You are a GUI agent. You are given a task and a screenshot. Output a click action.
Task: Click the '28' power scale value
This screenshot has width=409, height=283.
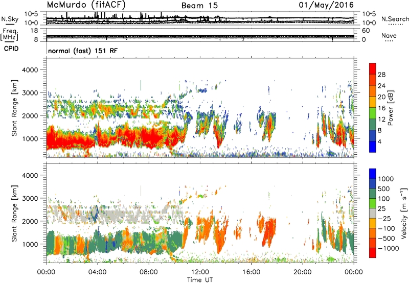click(381, 75)
